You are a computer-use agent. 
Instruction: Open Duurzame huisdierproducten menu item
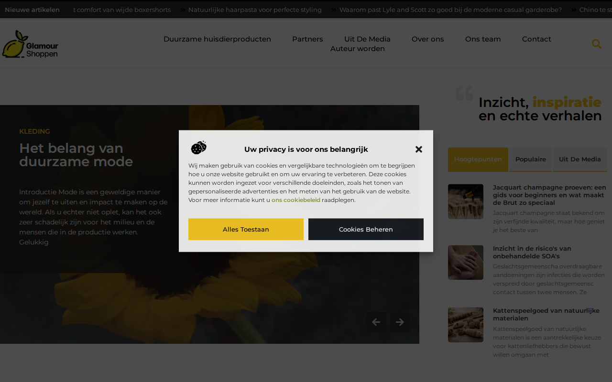[x=217, y=39]
